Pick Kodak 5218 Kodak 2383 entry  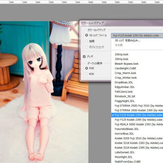pyautogui.click(x=139, y=143)
